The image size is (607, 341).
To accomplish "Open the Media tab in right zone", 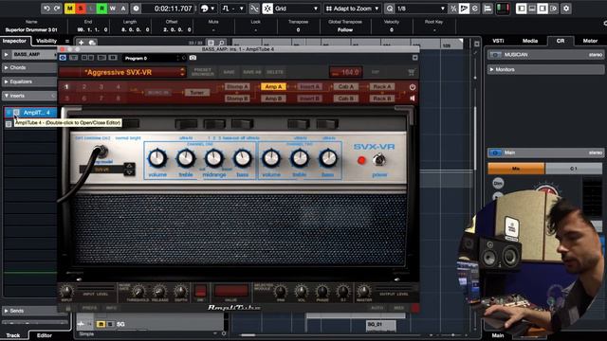I will [530, 41].
